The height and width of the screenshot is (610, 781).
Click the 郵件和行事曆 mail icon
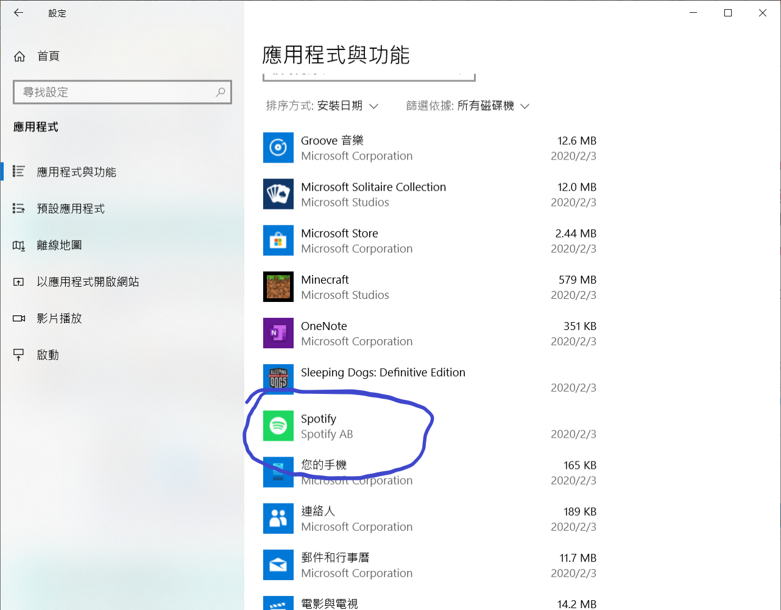pos(278,564)
